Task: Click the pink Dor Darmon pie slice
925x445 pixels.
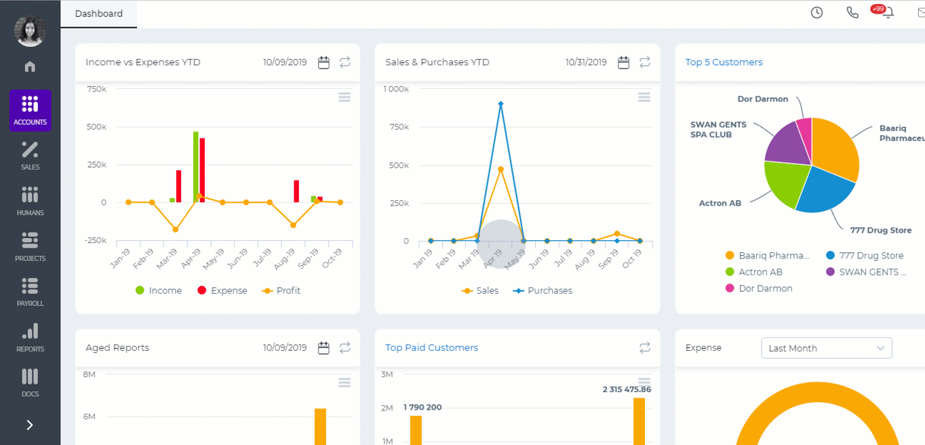Action: tap(805, 136)
